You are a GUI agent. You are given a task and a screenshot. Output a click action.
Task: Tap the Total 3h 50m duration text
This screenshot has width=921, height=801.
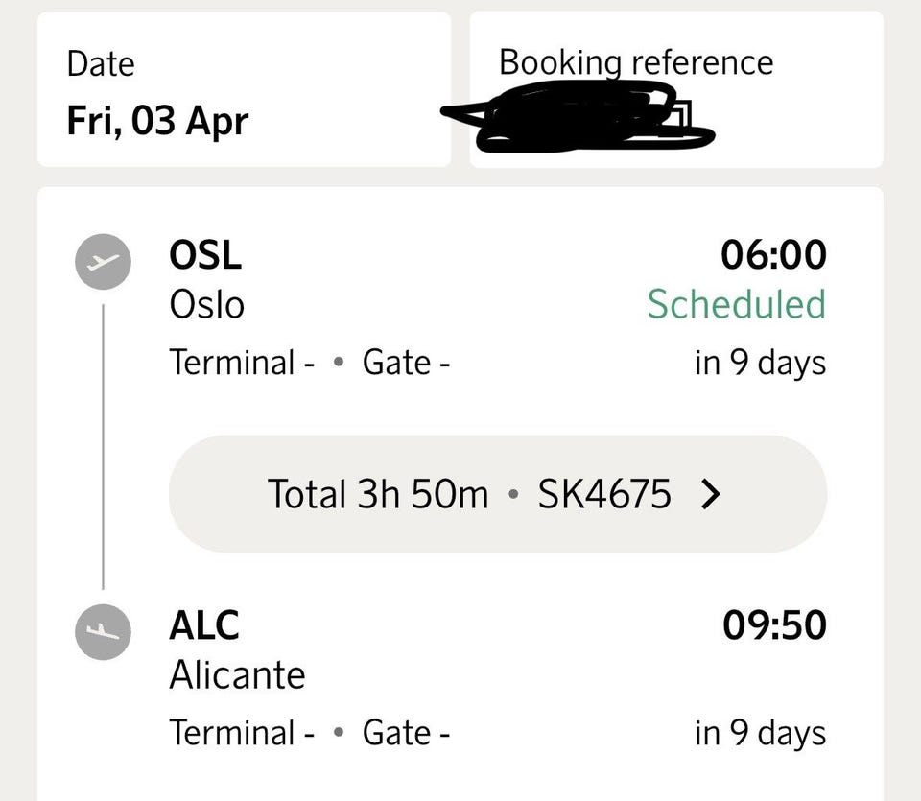(x=378, y=494)
